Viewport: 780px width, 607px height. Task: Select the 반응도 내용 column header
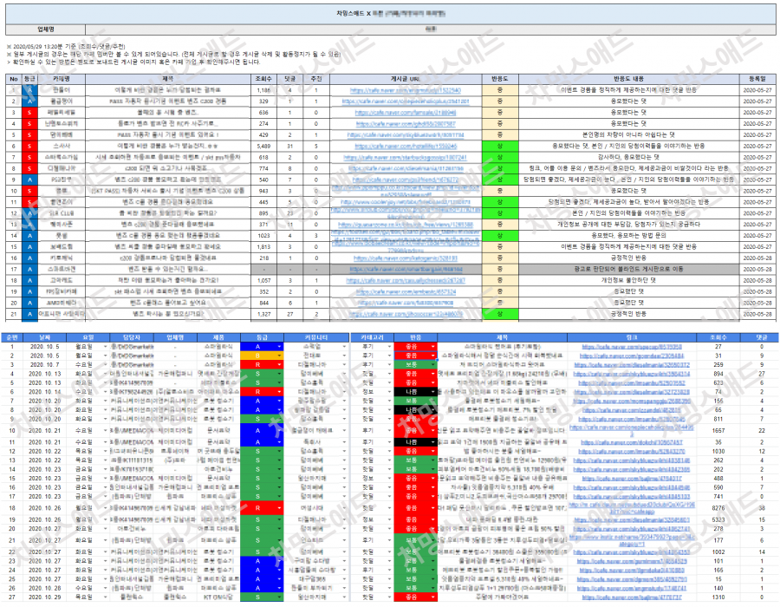point(628,79)
